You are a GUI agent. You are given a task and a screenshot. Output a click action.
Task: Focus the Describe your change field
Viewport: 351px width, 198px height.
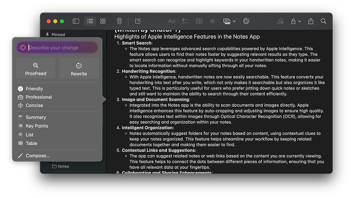(57, 48)
